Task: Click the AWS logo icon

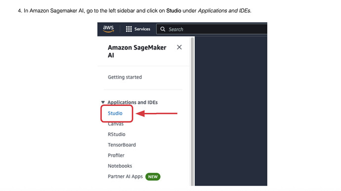Action: (x=108, y=29)
